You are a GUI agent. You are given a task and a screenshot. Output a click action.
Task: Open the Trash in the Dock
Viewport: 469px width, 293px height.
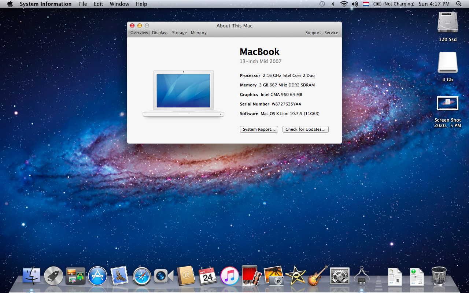(x=439, y=276)
